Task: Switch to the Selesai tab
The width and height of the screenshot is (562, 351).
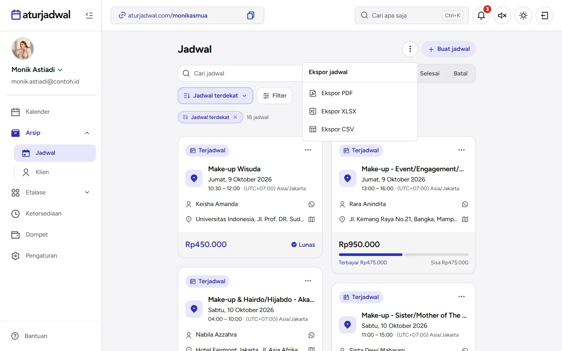Action: 430,74
